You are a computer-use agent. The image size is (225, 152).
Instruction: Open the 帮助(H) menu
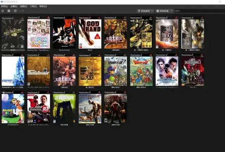43,6
